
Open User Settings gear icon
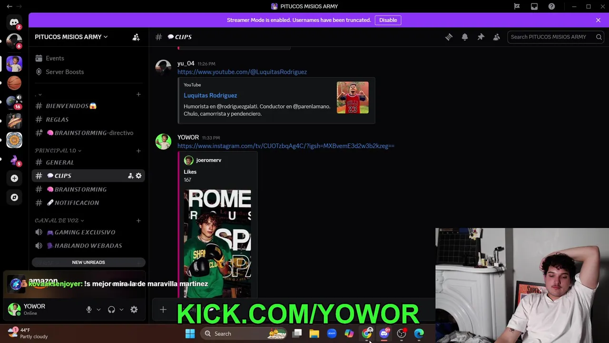(x=134, y=310)
